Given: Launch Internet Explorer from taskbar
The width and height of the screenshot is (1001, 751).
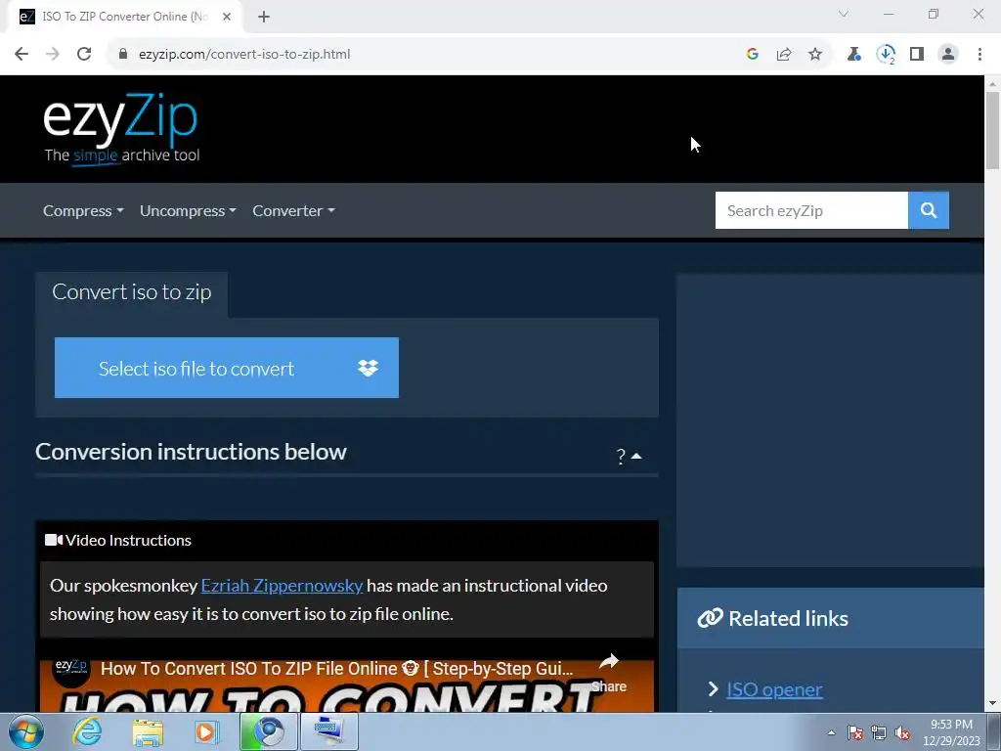Looking at the screenshot, I should click(87, 731).
